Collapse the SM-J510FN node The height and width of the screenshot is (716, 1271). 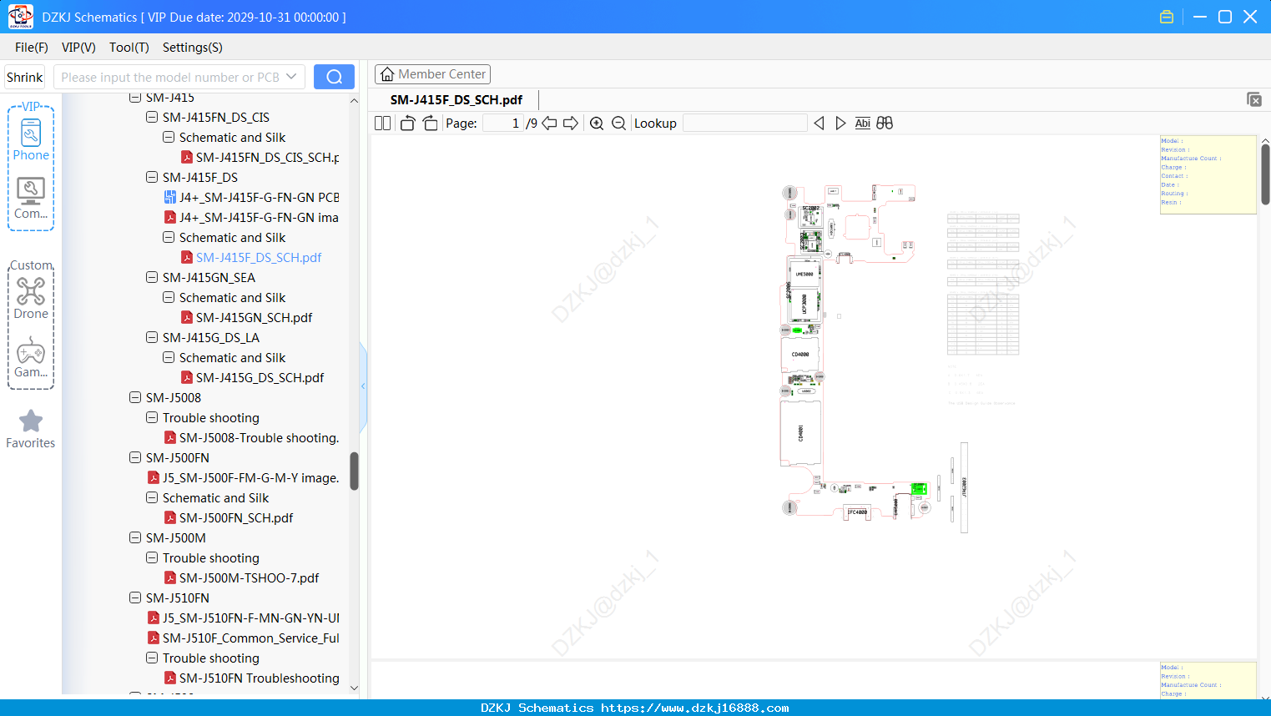[135, 598]
